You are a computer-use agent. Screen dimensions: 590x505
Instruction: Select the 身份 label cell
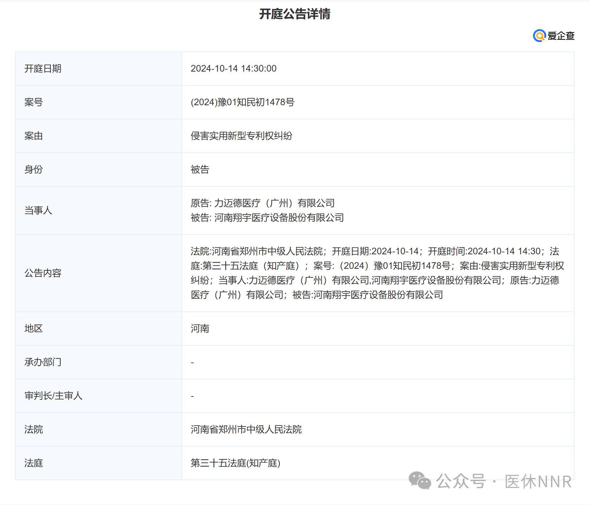click(x=99, y=170)
